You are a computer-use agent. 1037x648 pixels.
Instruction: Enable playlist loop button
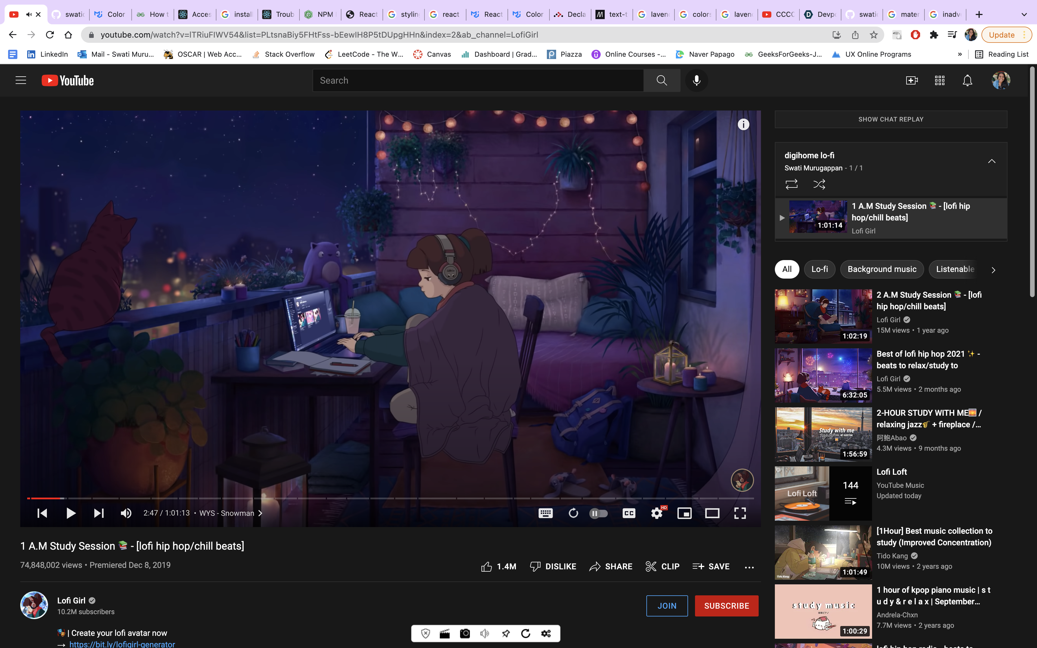(791, 184)
